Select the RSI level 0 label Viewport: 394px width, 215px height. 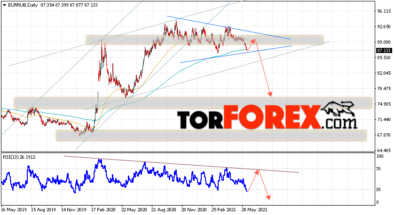click(x=378, y=202)
